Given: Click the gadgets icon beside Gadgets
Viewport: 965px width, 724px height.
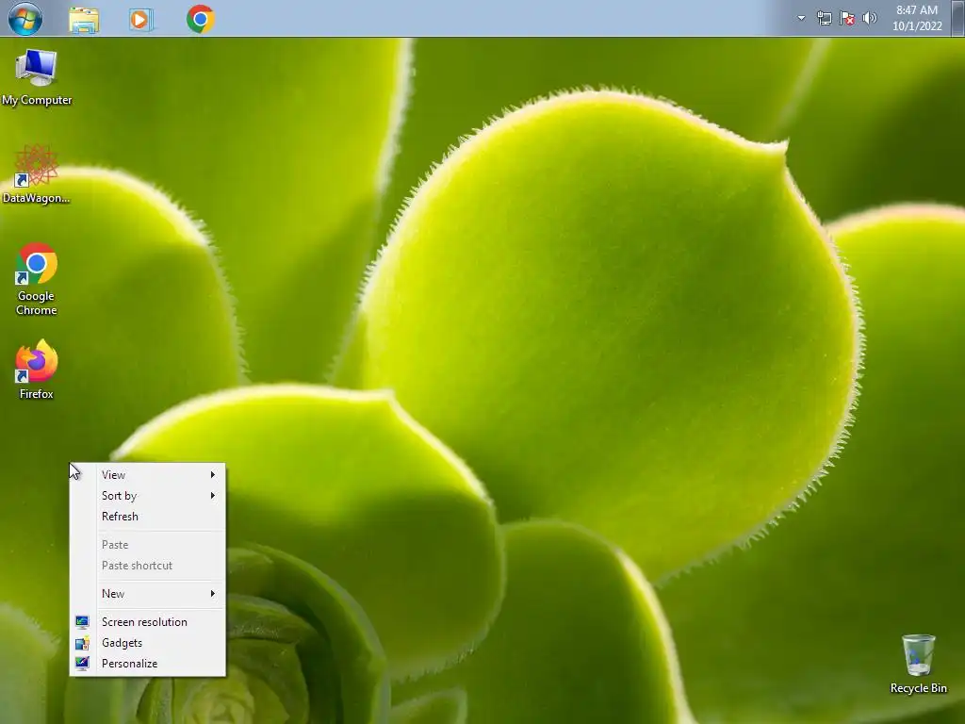Looking at the screenshot, I should [x=82, y=643].
